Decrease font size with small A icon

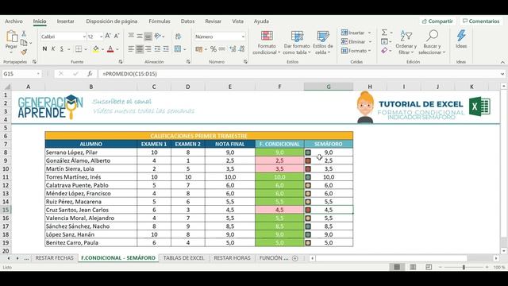117,36
